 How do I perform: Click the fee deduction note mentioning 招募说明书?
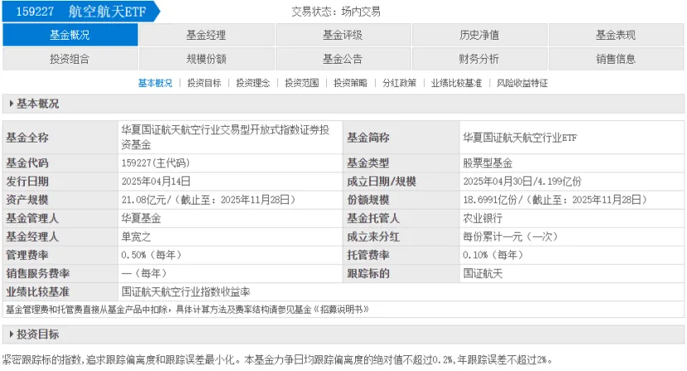[x=187, y=310]
